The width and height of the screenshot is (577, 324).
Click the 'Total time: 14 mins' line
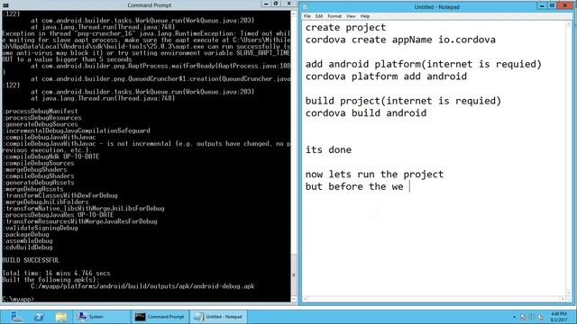[x=56, y=273]
